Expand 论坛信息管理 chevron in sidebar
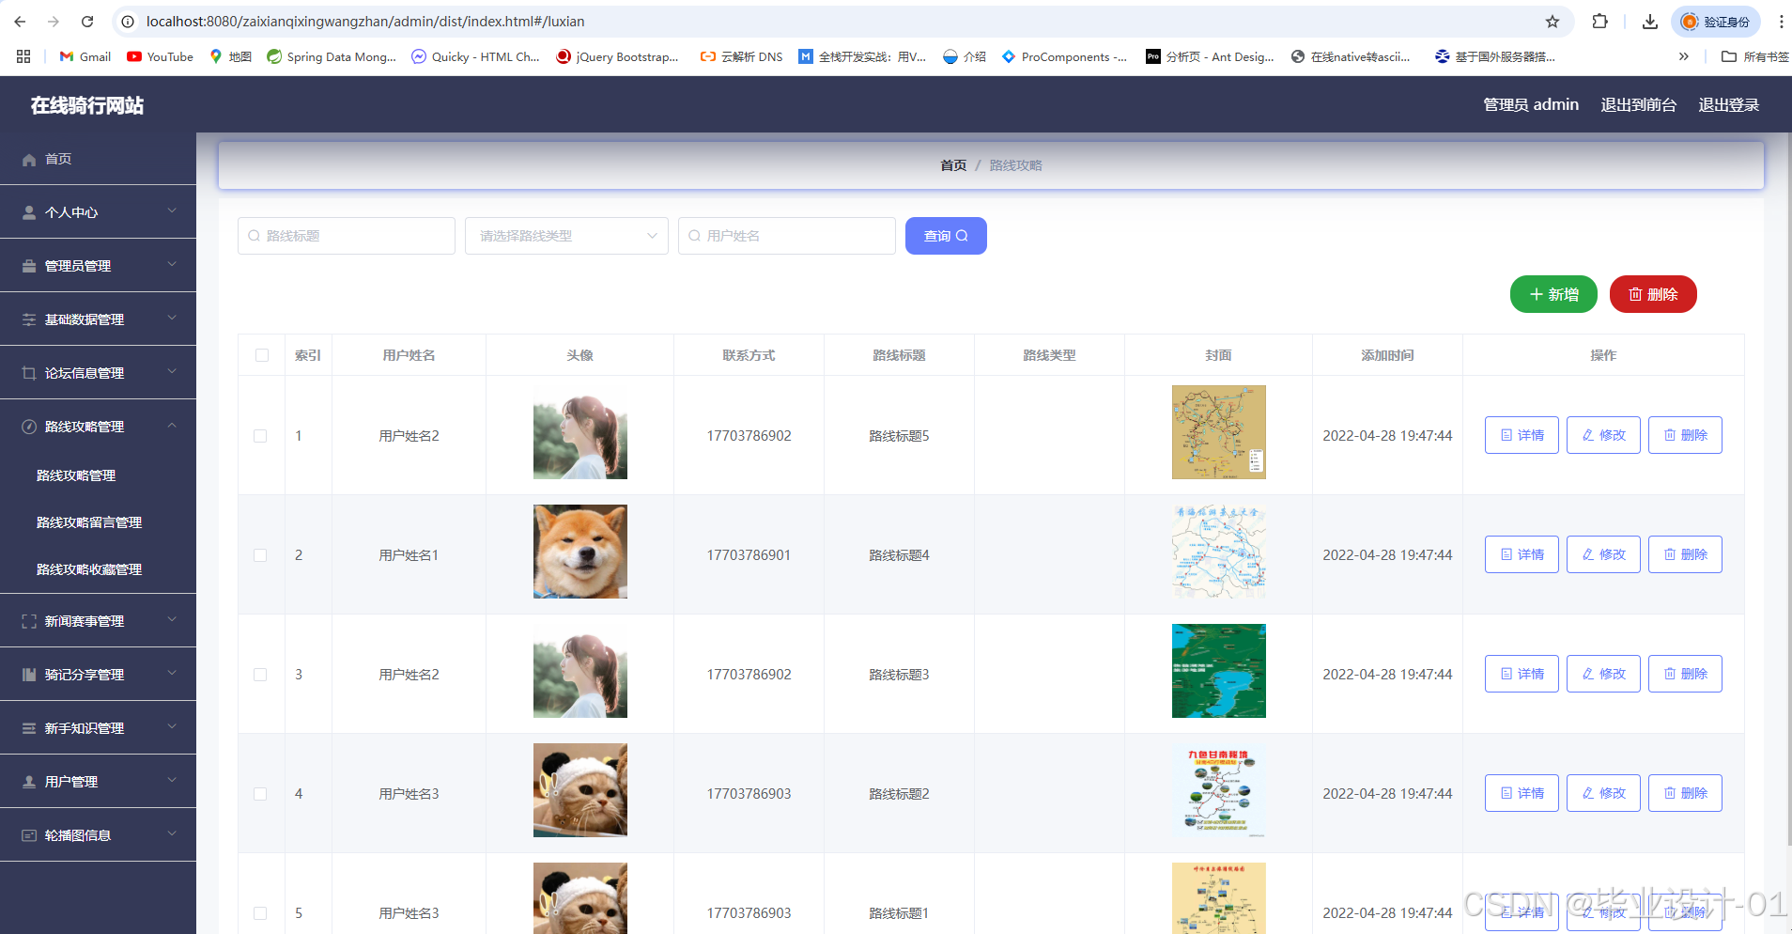 pos(172,372)
